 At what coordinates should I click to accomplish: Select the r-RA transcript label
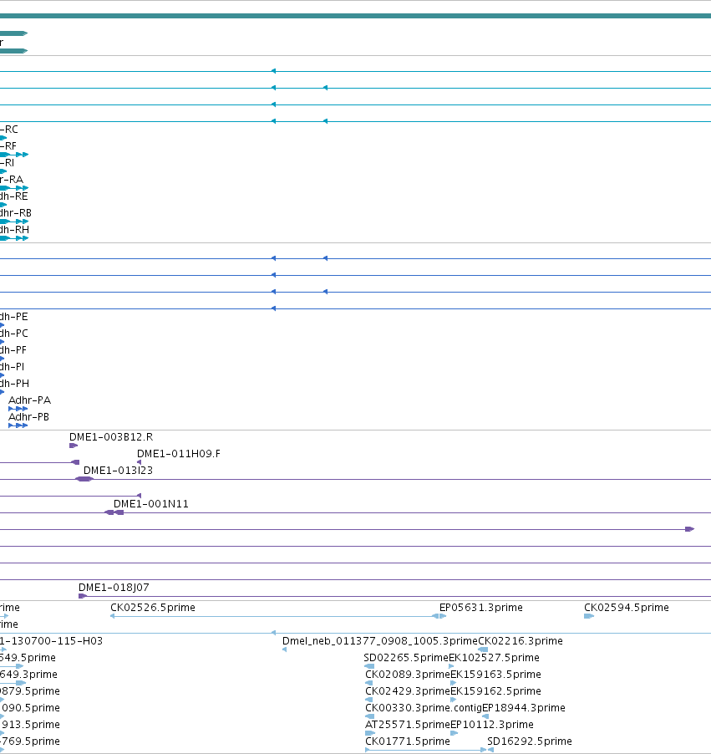pyautogui.click(x=12, y=180)
